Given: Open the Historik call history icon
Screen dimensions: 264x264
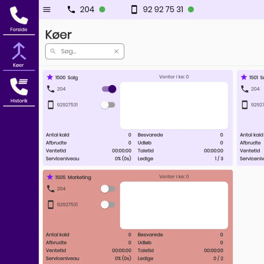Looking at the screenshot, I should (x=19, y=86).
